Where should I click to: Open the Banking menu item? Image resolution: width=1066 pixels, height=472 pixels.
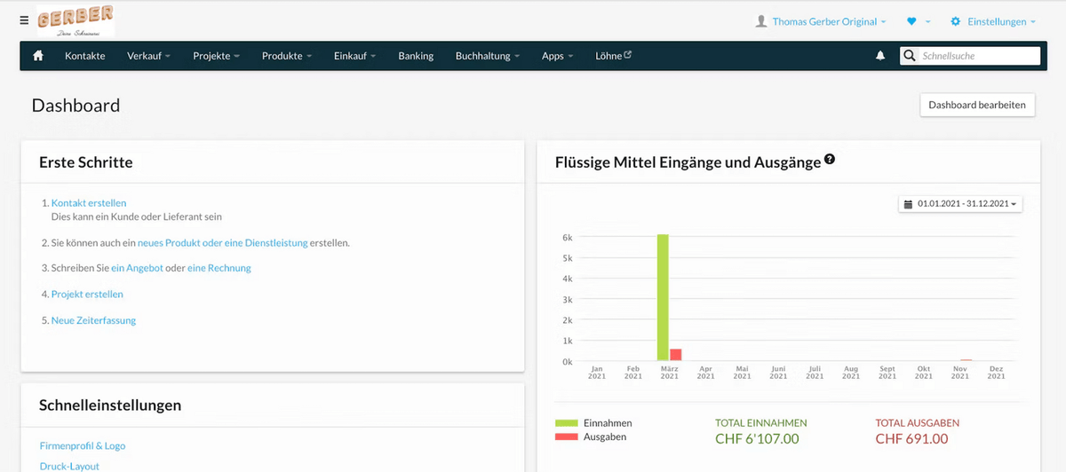point(416,56)
